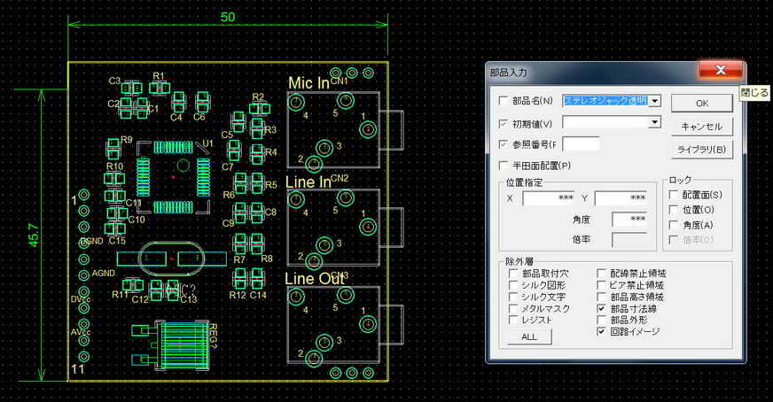The image size is (773, 402).
Task: Focus the X position input field
Action: click(550, 198)
